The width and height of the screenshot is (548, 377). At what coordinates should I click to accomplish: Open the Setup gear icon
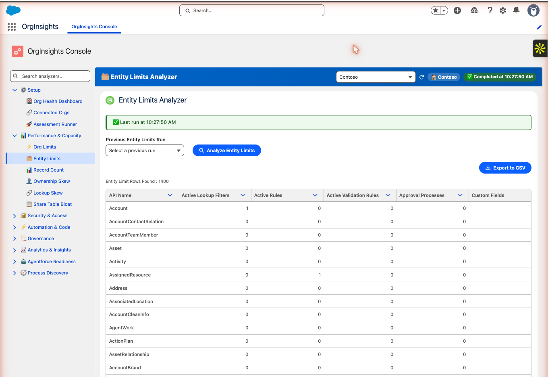point(503,10)
